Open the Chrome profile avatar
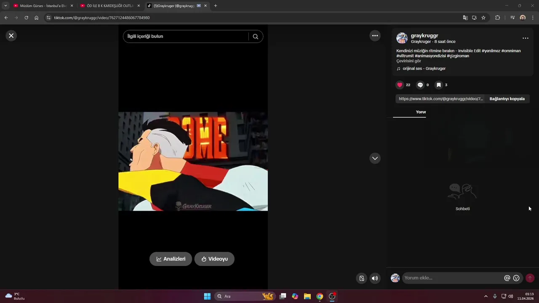 coord(523,18)
